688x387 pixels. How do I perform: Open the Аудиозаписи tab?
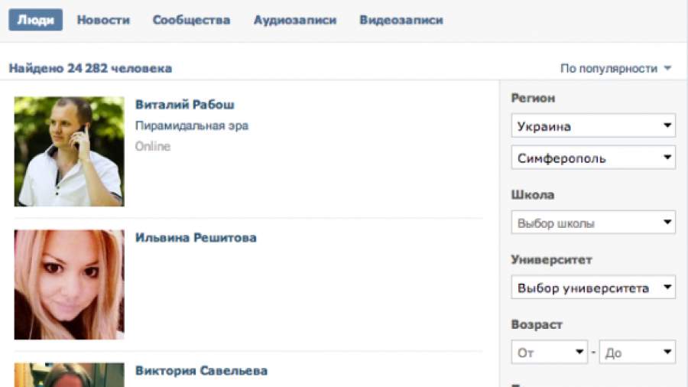click(x=295, y=20)
